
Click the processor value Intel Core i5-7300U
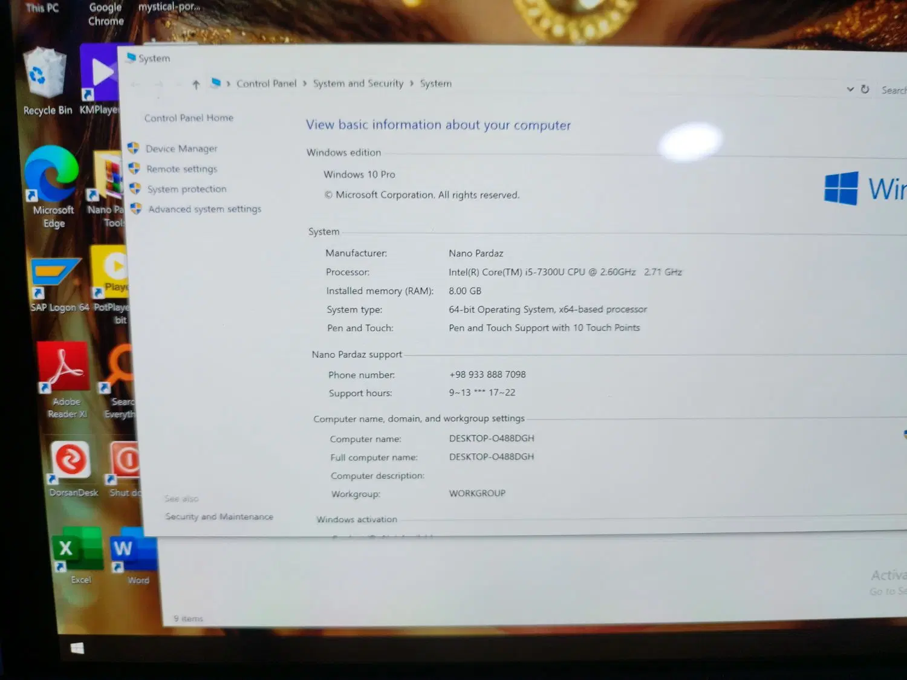point(565,272)
